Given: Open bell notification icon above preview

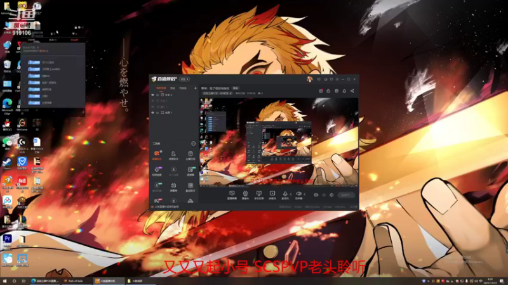Looking at the screenshot, I should point(344,91).
